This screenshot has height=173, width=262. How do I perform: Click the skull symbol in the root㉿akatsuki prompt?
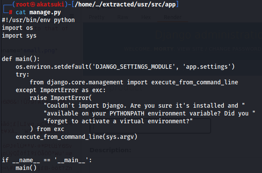tap(33, 4)
